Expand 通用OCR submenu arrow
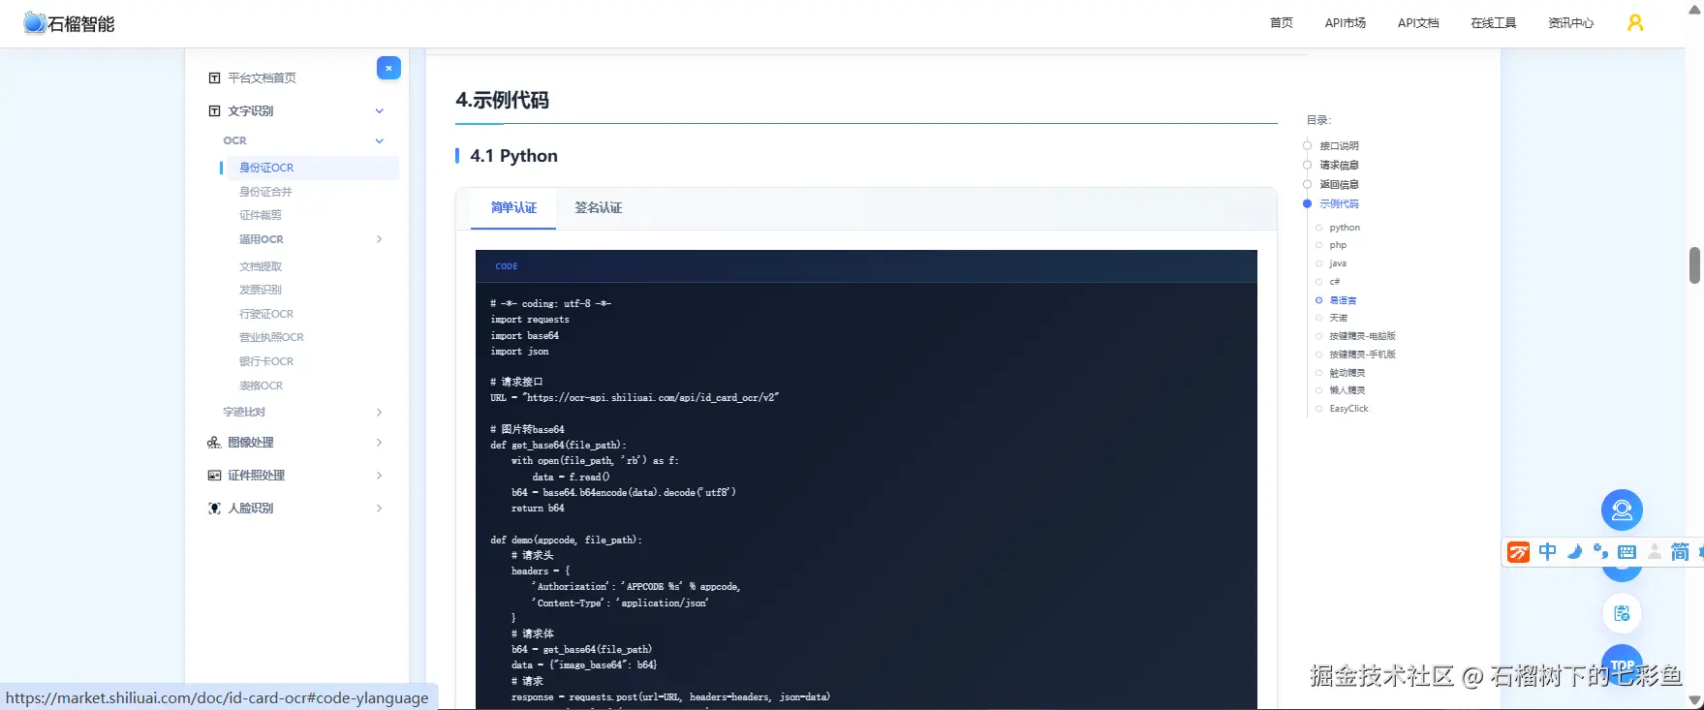Image resolution: width=1704 pixels, height=710 pixels. point(380,239)
